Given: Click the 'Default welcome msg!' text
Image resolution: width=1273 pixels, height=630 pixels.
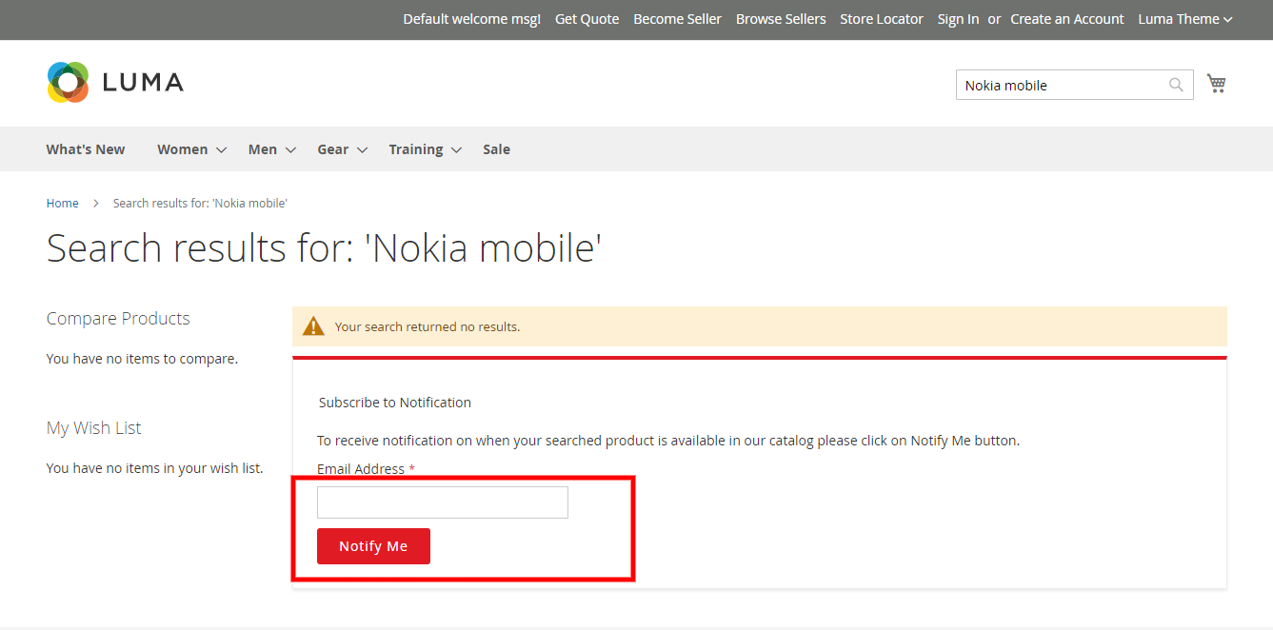Looking at the screenshot, I should click(x=472, y=19).
